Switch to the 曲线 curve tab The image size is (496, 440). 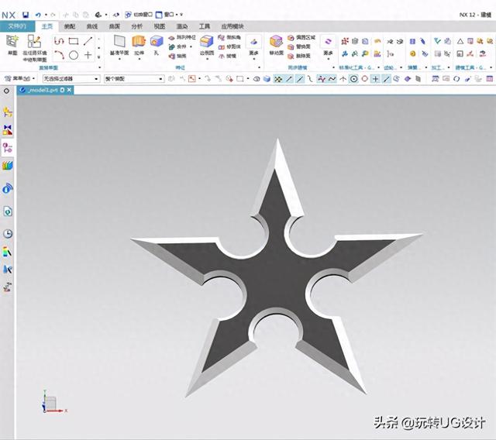coord(91,26)
